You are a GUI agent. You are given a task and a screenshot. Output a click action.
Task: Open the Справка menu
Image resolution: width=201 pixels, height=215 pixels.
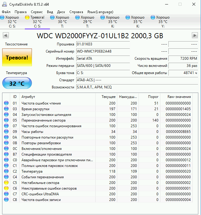point(76,12)
